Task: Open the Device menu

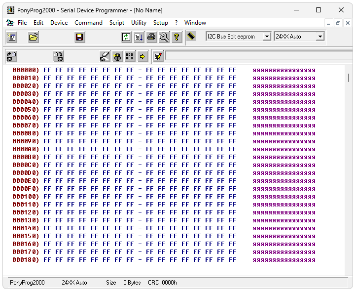Action: pyautogui.click(x=59, y=23)
